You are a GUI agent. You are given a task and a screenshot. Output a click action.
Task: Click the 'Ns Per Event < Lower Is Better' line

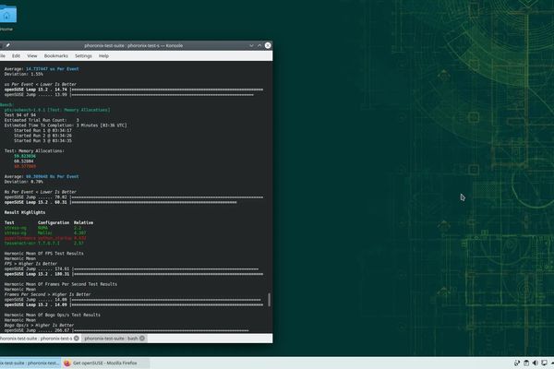click(x=41, y=192)
